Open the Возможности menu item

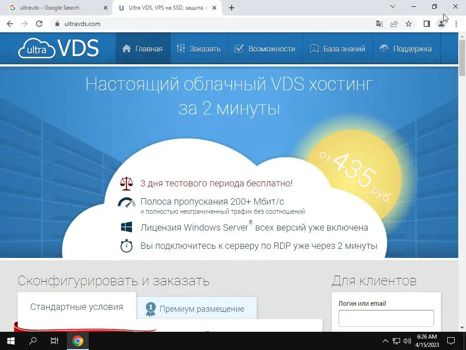[265, 49]
